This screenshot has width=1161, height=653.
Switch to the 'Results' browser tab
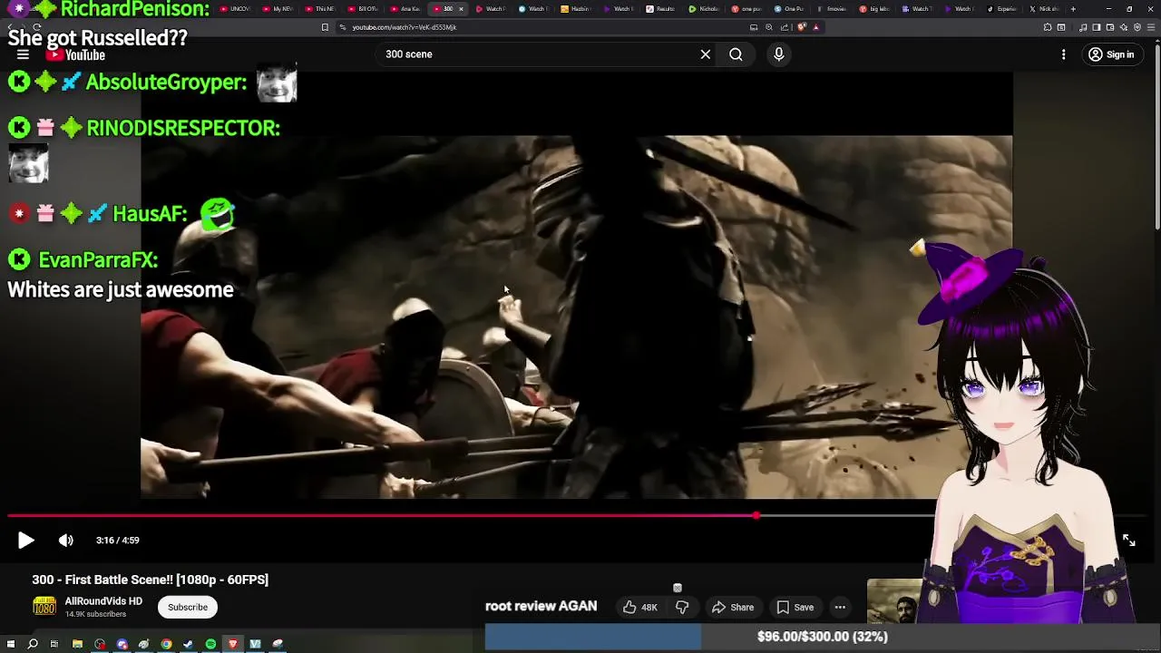[x=661, y=9]
